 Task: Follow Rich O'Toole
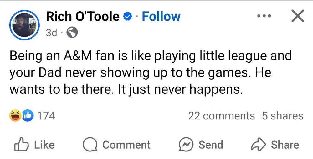(161, 16)
